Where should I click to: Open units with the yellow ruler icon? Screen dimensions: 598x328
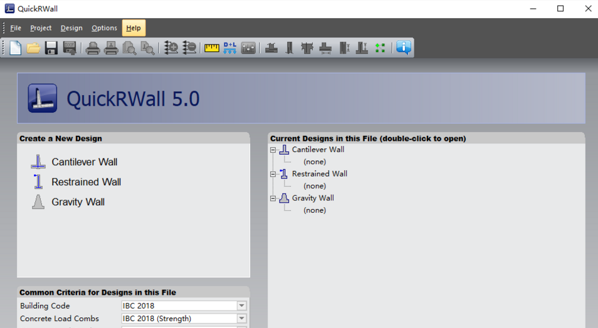coord(212,48)
